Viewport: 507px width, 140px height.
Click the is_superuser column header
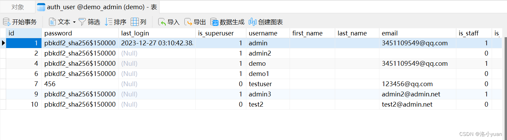[221, 33]
